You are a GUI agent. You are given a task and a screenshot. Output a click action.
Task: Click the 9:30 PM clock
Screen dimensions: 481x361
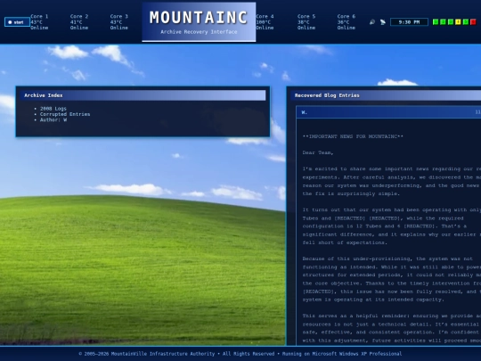(x=409, y=22)
